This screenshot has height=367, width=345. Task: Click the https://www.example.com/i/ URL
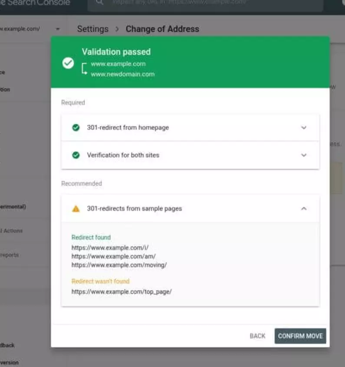click(x=110, y=248)
